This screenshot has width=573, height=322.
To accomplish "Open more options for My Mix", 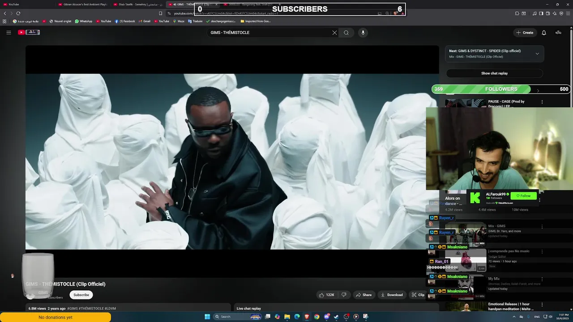I will [542, 280].
